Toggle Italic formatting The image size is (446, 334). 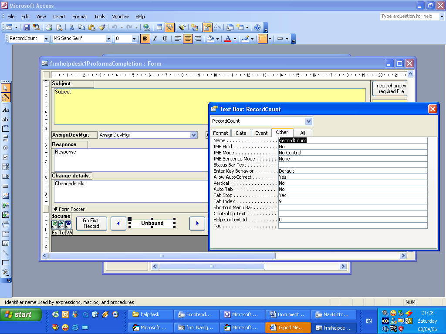155,39
